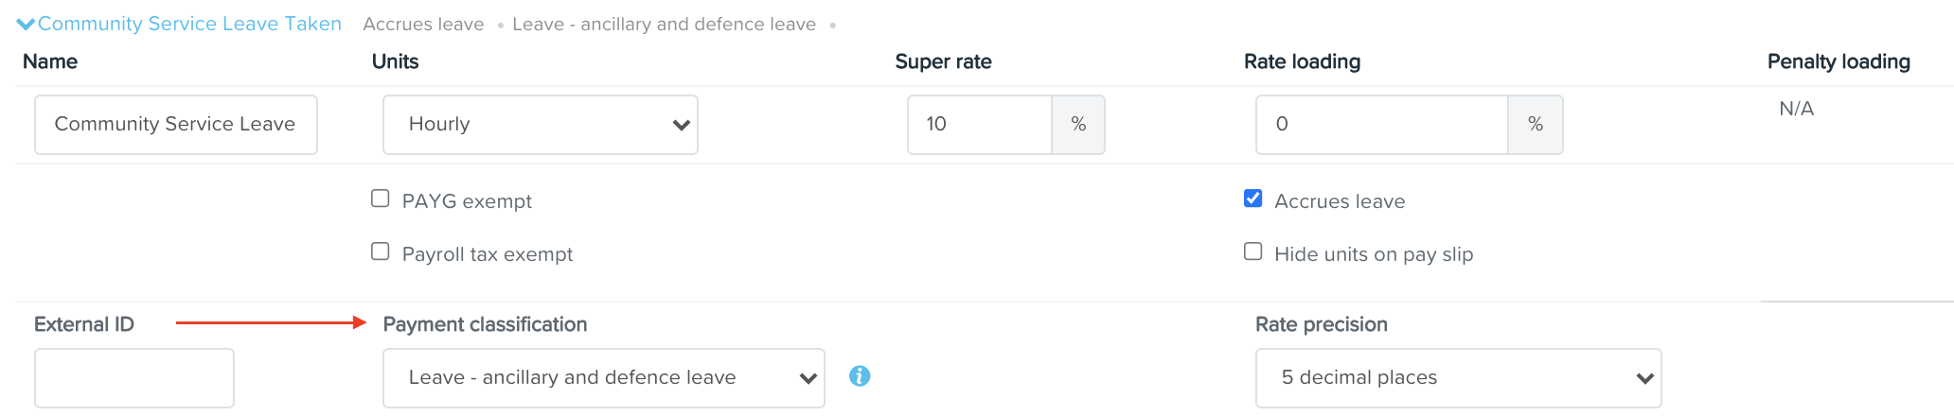Click the percent addon next to Rate loading
Viewport: 1954px width, 416px height.
1536,125
